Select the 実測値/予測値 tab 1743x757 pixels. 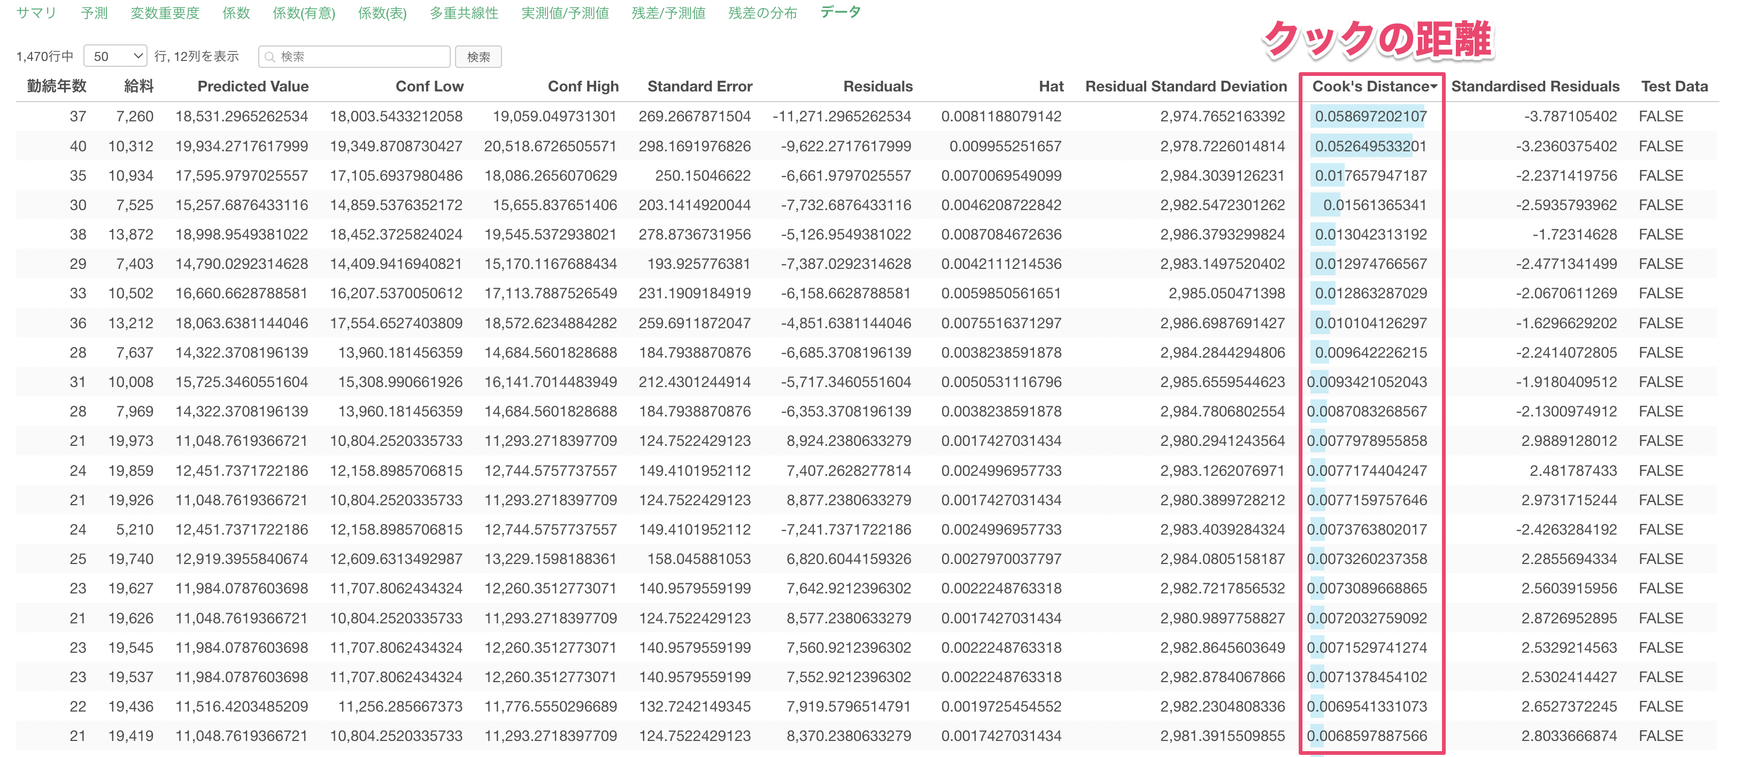pyautogui.click(x=565, y=13)
